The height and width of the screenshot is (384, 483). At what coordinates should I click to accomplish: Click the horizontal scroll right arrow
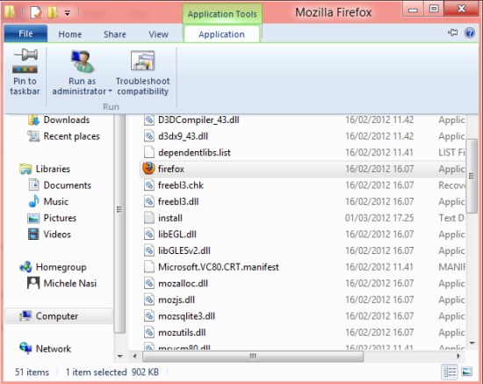(458, 356)
